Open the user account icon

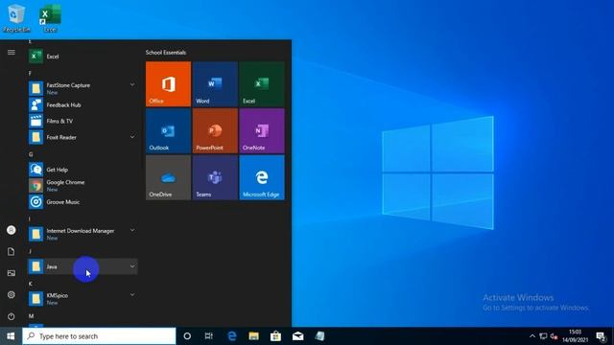pyautogui.click(x=12, y=230)
